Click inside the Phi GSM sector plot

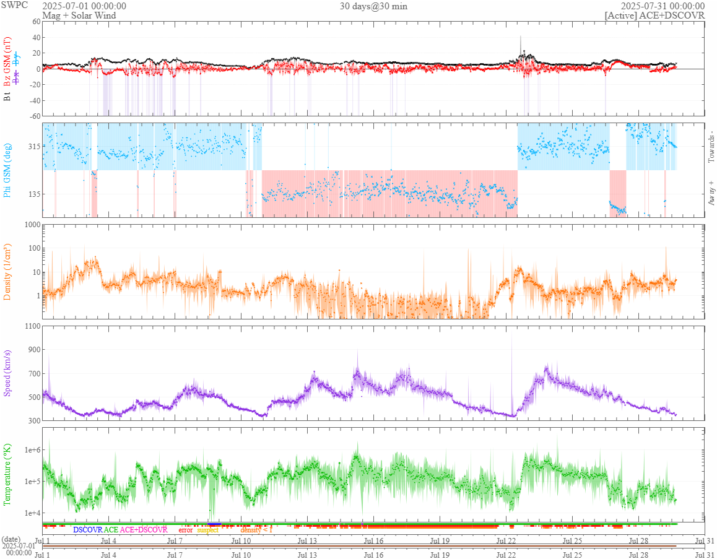point(373,170)
